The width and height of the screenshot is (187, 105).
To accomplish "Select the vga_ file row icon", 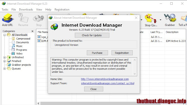I will [39, 37].
